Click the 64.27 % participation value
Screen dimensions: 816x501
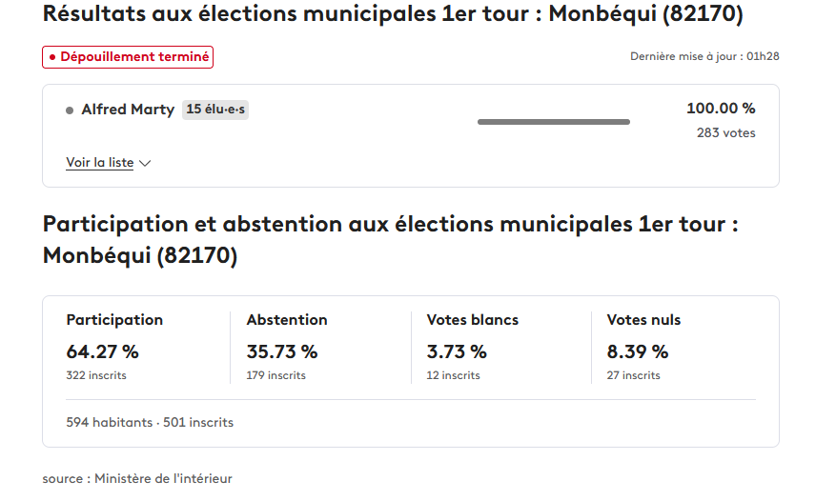click(x=102, y=351)
